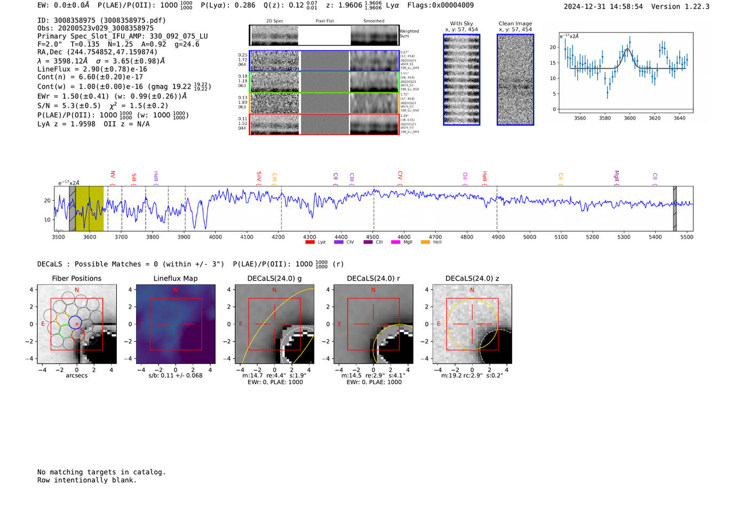This screenshot has height=509, width=747.
Task: Click the Gaussian fit peak near 3600
Action: coord(627,50)
